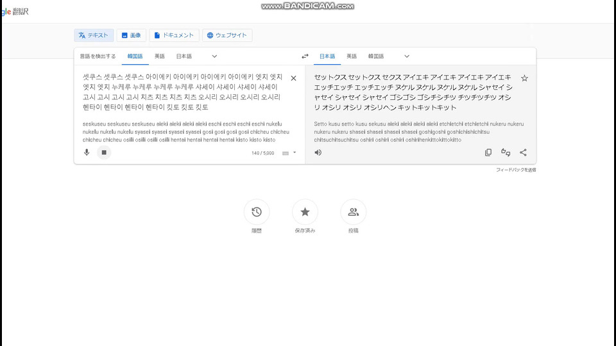This screenshot has height=346, width=616.
Task: Switch to 画像 translation mode
Action: [131, 35]
